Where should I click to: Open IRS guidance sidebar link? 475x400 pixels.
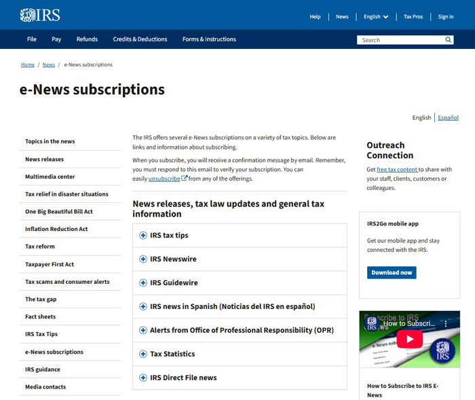click(43, 369)
